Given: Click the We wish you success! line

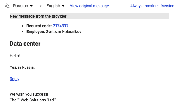Looking at the screenshot, I should (29, 94).
